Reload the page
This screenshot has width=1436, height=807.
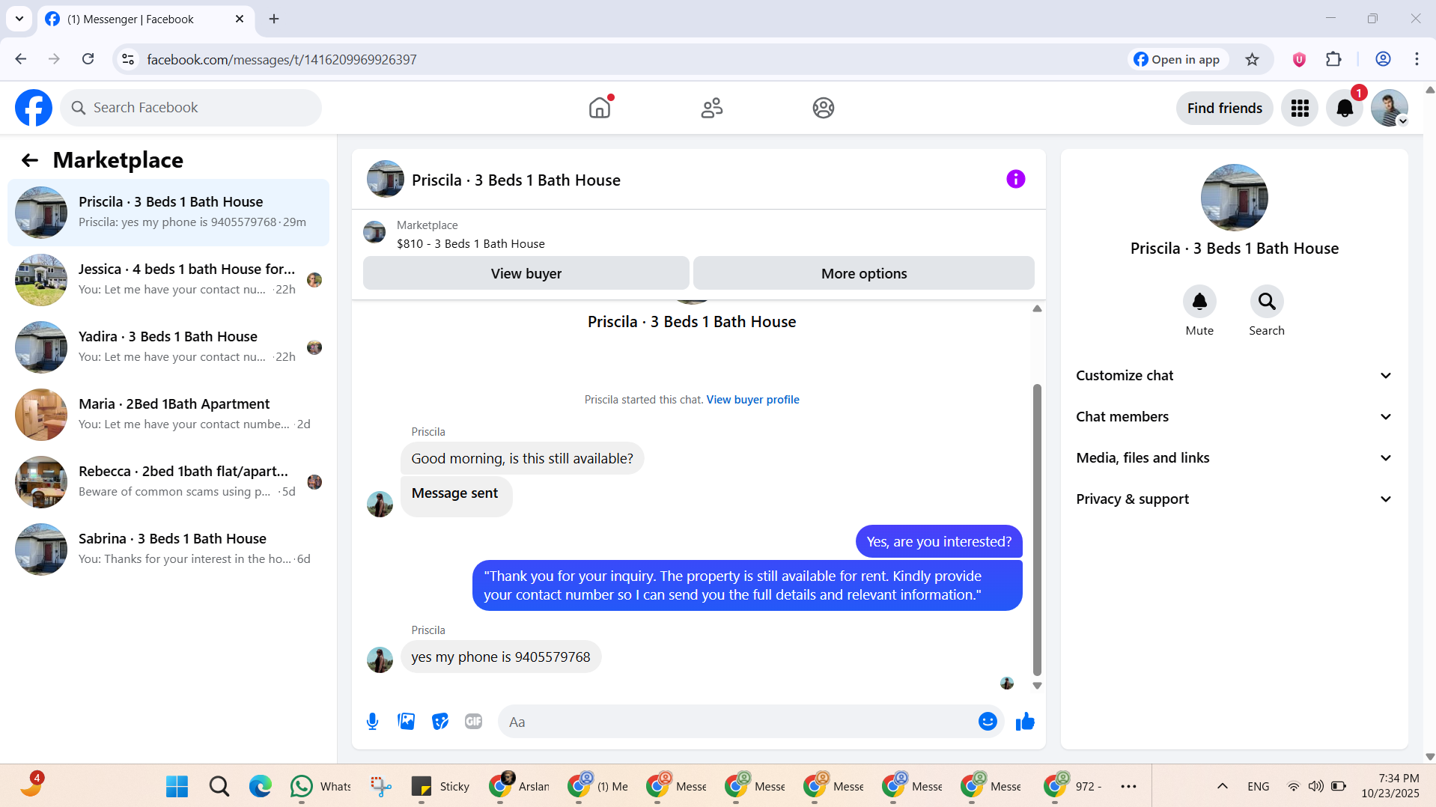pyautogui.click(x=88, y=59)
